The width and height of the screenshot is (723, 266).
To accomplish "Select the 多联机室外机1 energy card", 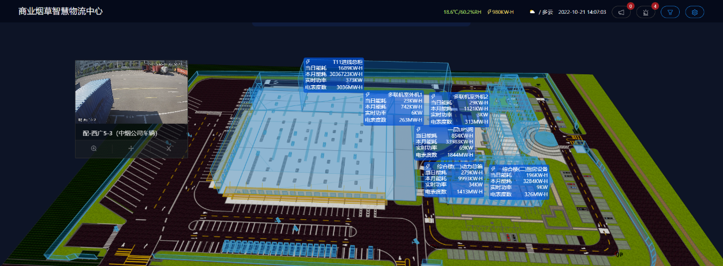I will click(394, 107).
